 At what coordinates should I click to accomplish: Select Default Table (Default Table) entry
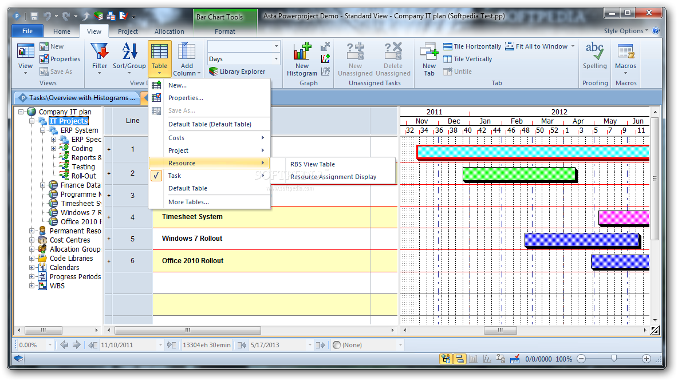(x=209, y=124)
